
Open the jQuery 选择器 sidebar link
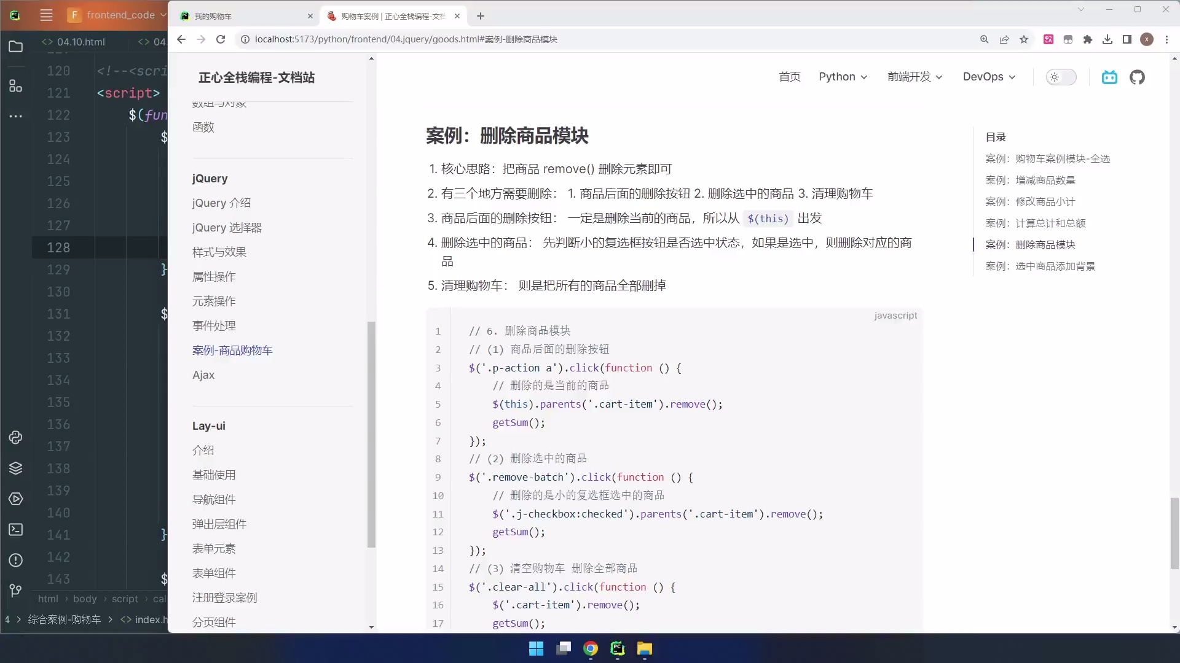(227, 228)
